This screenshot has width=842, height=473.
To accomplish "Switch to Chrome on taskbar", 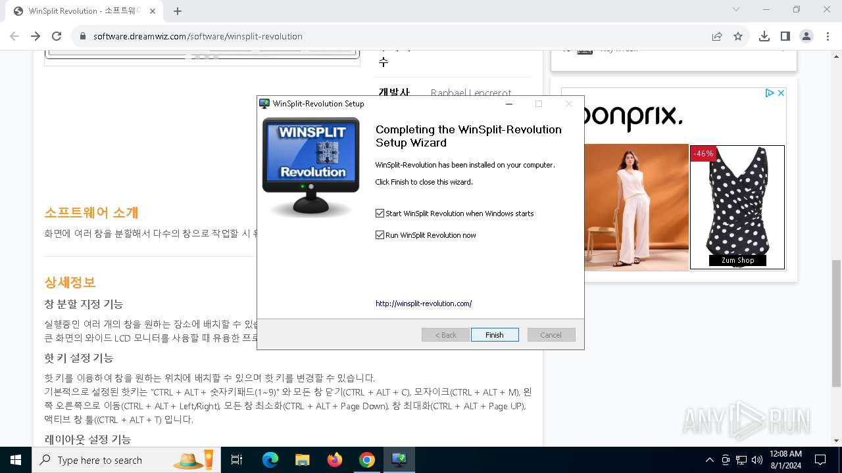I will [367, 460].
